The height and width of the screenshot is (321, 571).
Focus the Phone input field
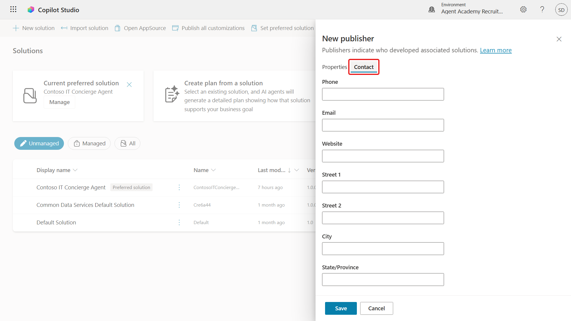pos(383,94)
